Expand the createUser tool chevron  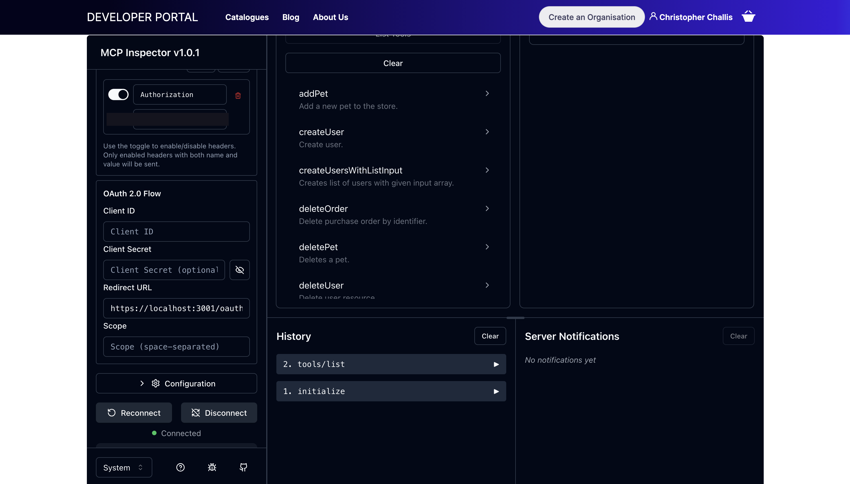(x=487, y=132)
